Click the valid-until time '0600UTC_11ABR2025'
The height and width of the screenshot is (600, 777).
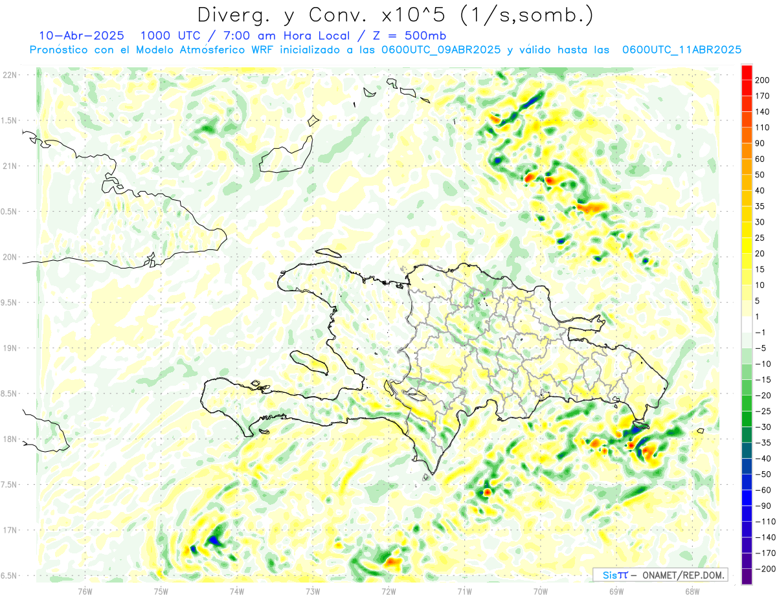(681, 50)
